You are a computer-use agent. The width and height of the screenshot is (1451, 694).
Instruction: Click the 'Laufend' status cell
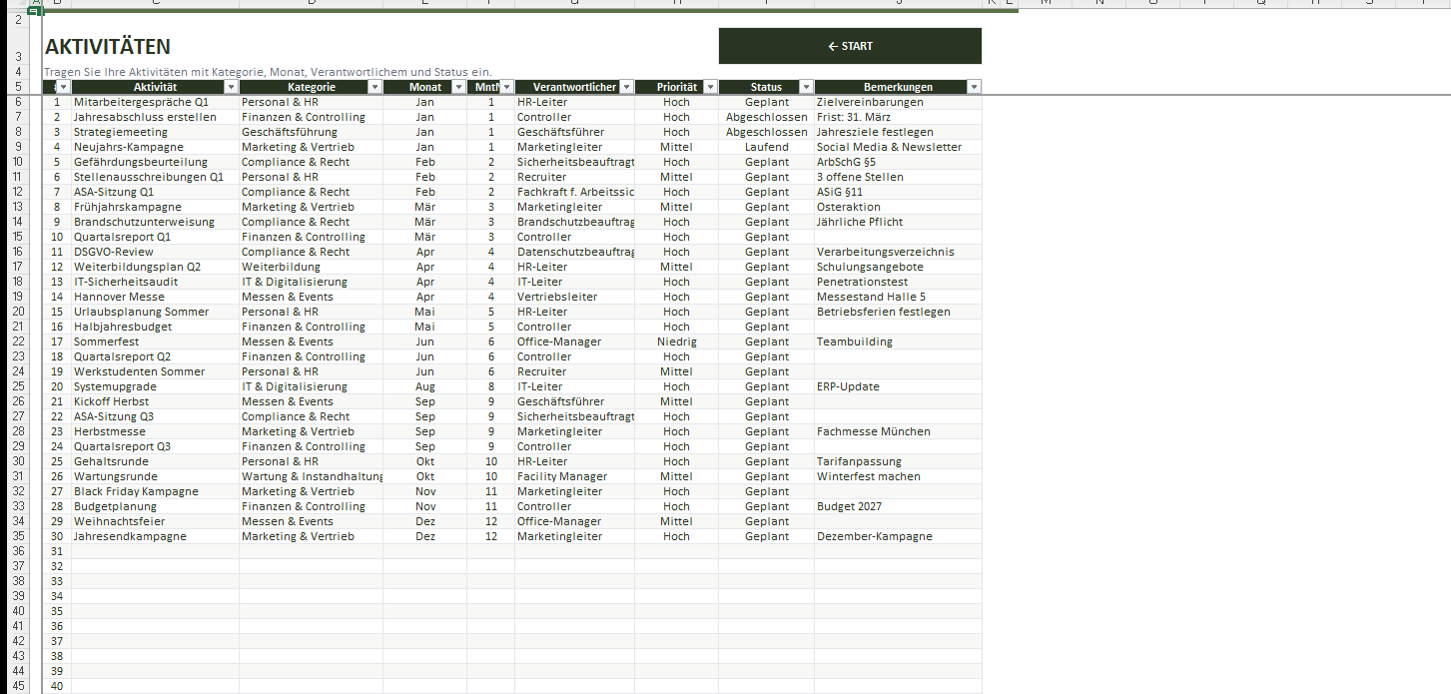766,147
